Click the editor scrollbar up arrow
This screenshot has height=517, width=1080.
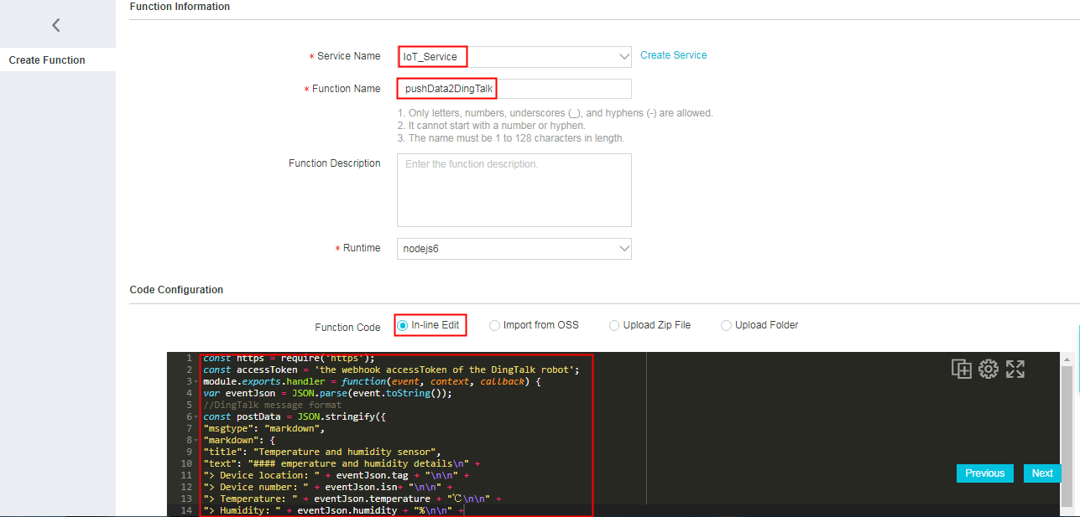1067,359
